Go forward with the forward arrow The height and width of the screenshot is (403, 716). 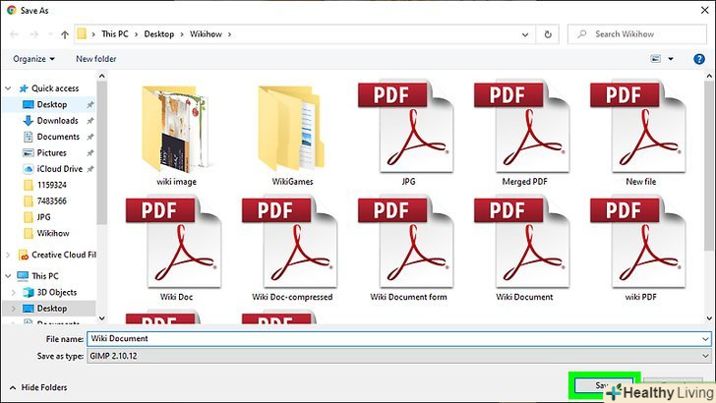[34, 34]
